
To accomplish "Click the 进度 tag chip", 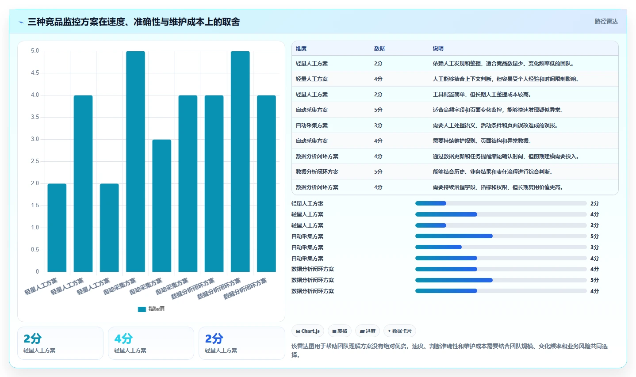I will pyautogui.click(x=368, y=331).
